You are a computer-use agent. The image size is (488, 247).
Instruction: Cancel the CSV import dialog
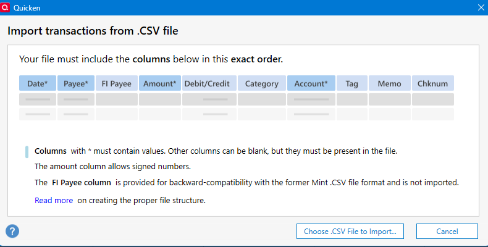(x=447, y=231)
